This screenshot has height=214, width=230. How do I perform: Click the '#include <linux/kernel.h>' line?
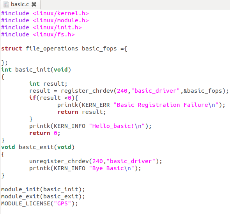pos(45,13)
